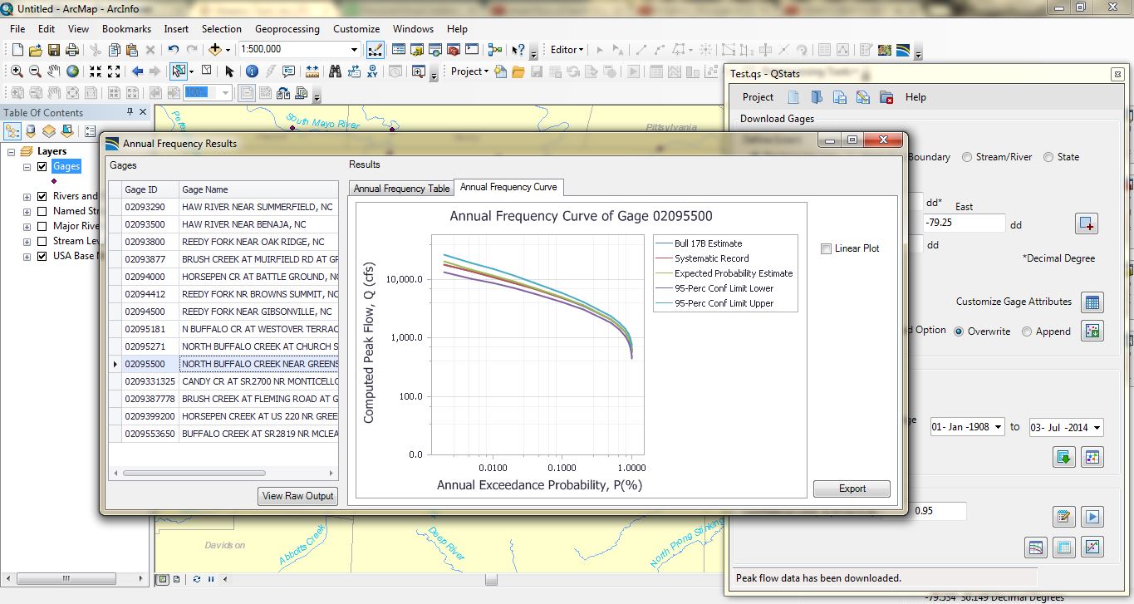Save the QStats project
The image size is (1134, 604).
[x=839, y=97]
